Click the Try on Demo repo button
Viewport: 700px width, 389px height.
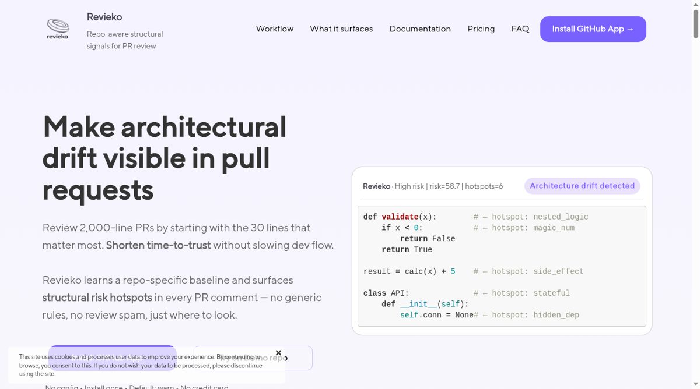click(253, 358)
